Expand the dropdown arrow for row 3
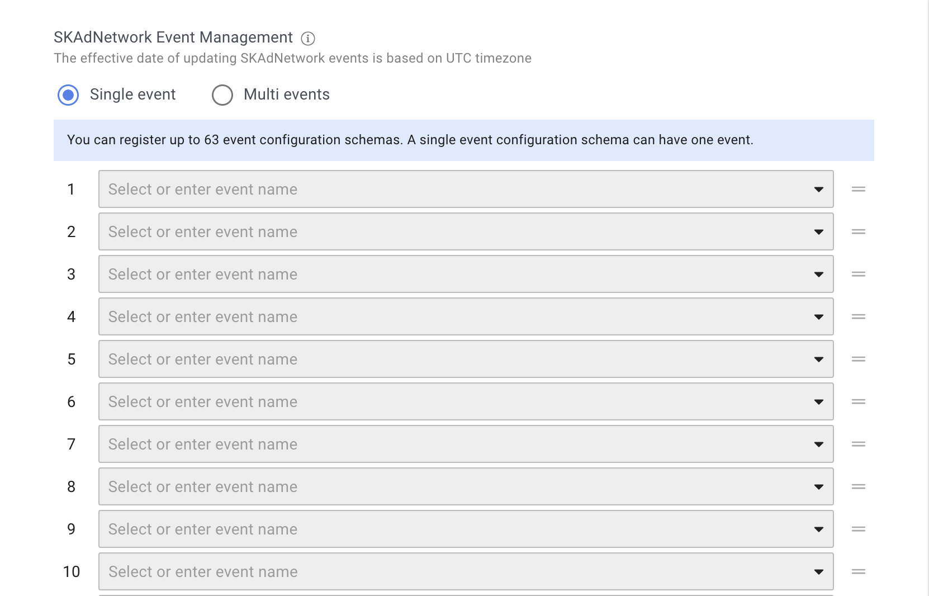Screen dimensions: 929x596 click(x=819, y=275)
